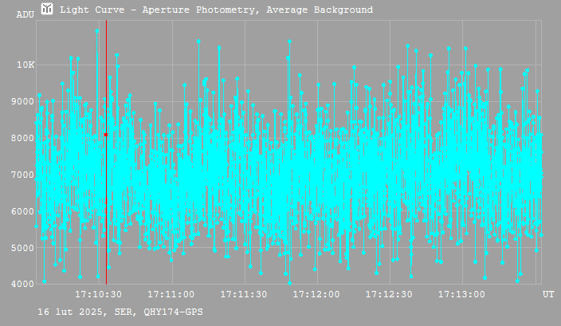Click the '4000' y-axis value
The image size is (561, 326).
22,284
